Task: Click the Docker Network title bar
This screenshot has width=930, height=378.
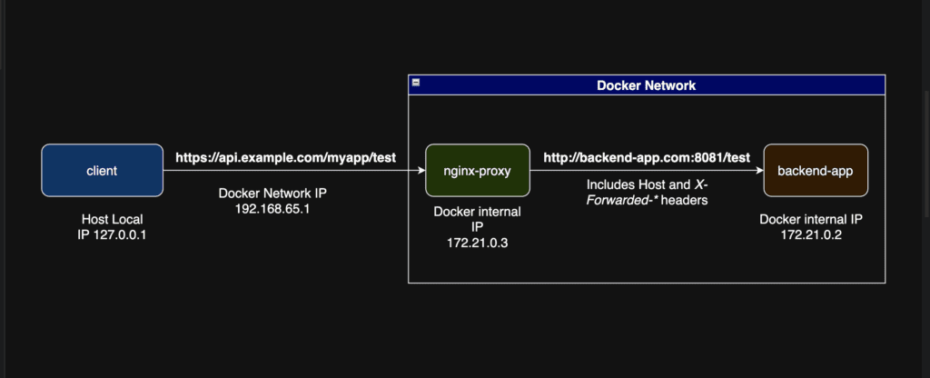Action: pos(647,85)
